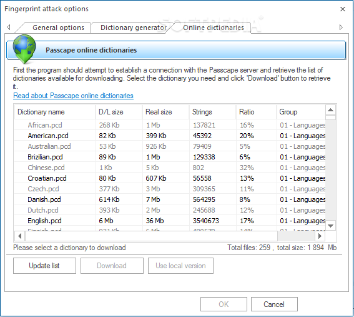Close the Fingerprint attack options dialog
The width and height of the screenshot is (354, 317).
[343, 9]
